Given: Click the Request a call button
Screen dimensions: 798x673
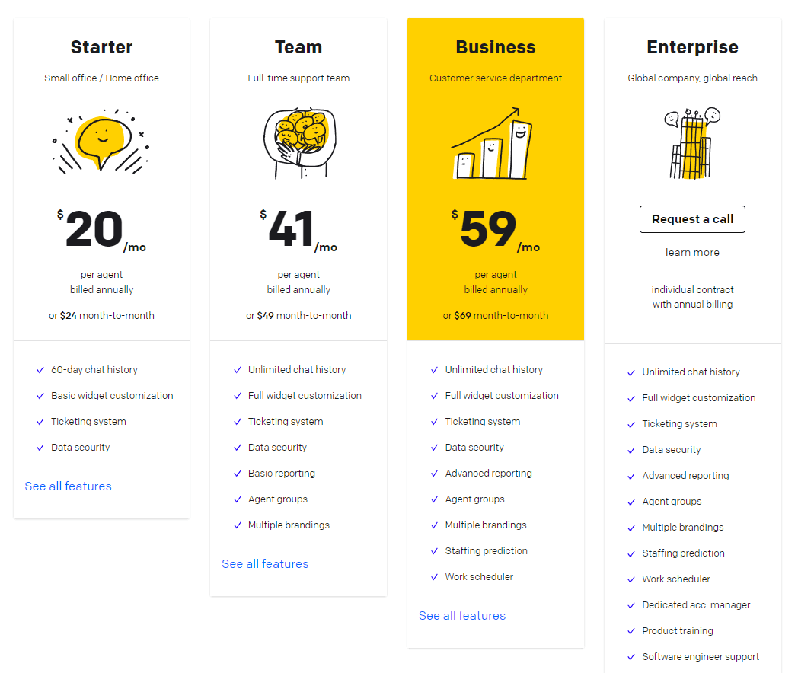Looking at the screenshot, I should [x=692, y=219].
